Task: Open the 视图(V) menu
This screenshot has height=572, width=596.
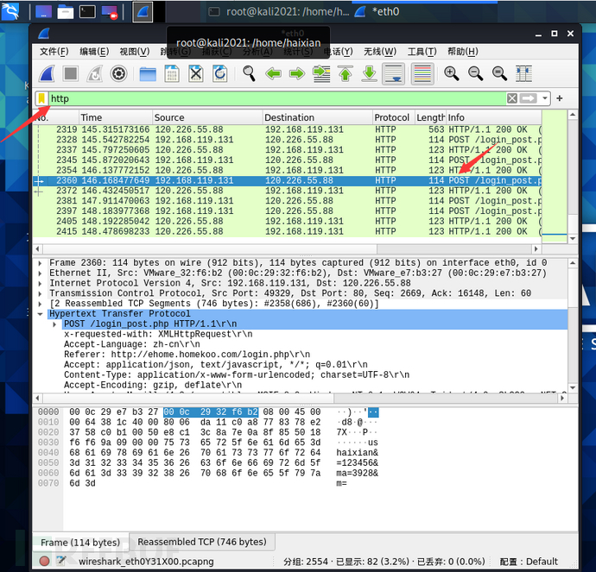Action: click(135, 52)
